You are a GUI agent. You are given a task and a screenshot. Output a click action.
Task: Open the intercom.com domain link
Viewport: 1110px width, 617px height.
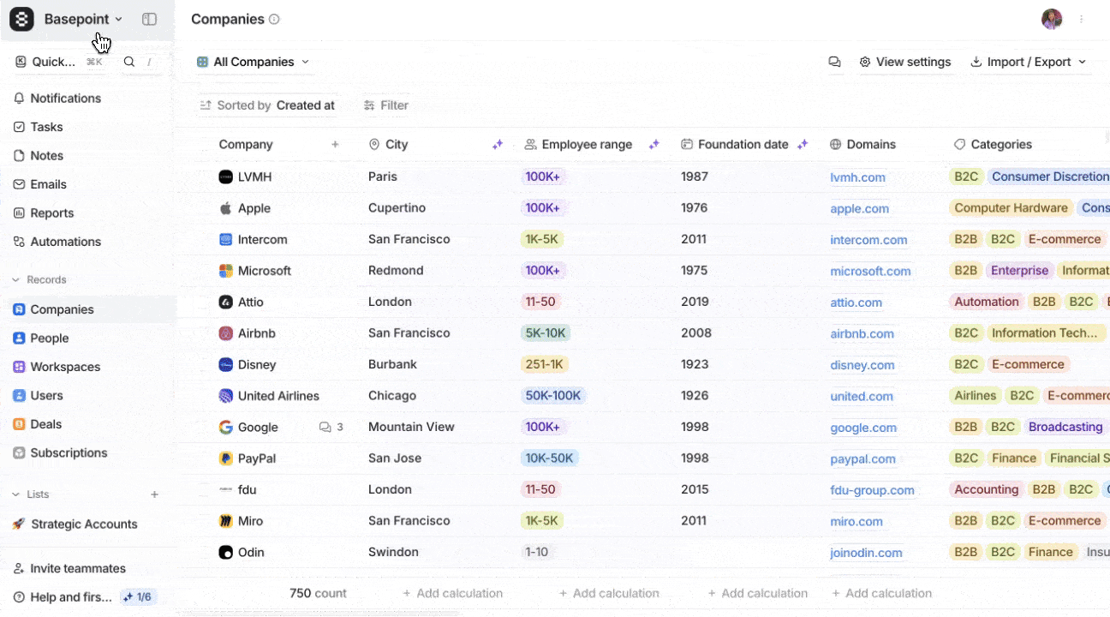[868, 240]
